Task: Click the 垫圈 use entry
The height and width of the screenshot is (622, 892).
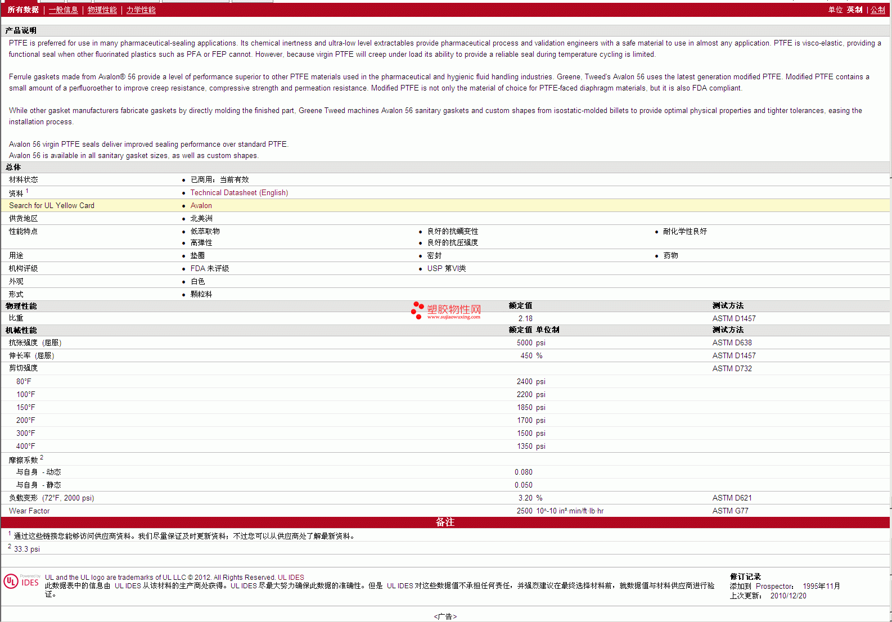Action: (x=198, y=255)
